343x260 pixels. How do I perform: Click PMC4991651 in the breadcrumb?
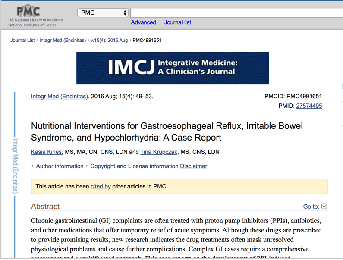pyautogui.click(x=147, y=40)
